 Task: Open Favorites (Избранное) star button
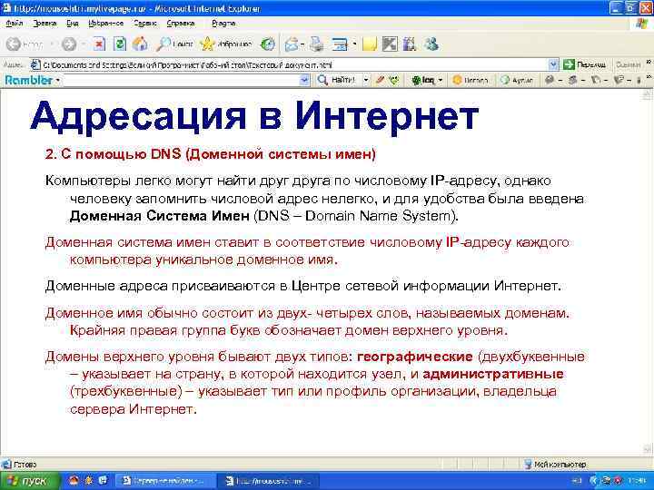[x=225, y=44]
